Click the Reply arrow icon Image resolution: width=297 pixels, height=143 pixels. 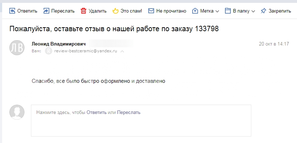pos(12,11)
